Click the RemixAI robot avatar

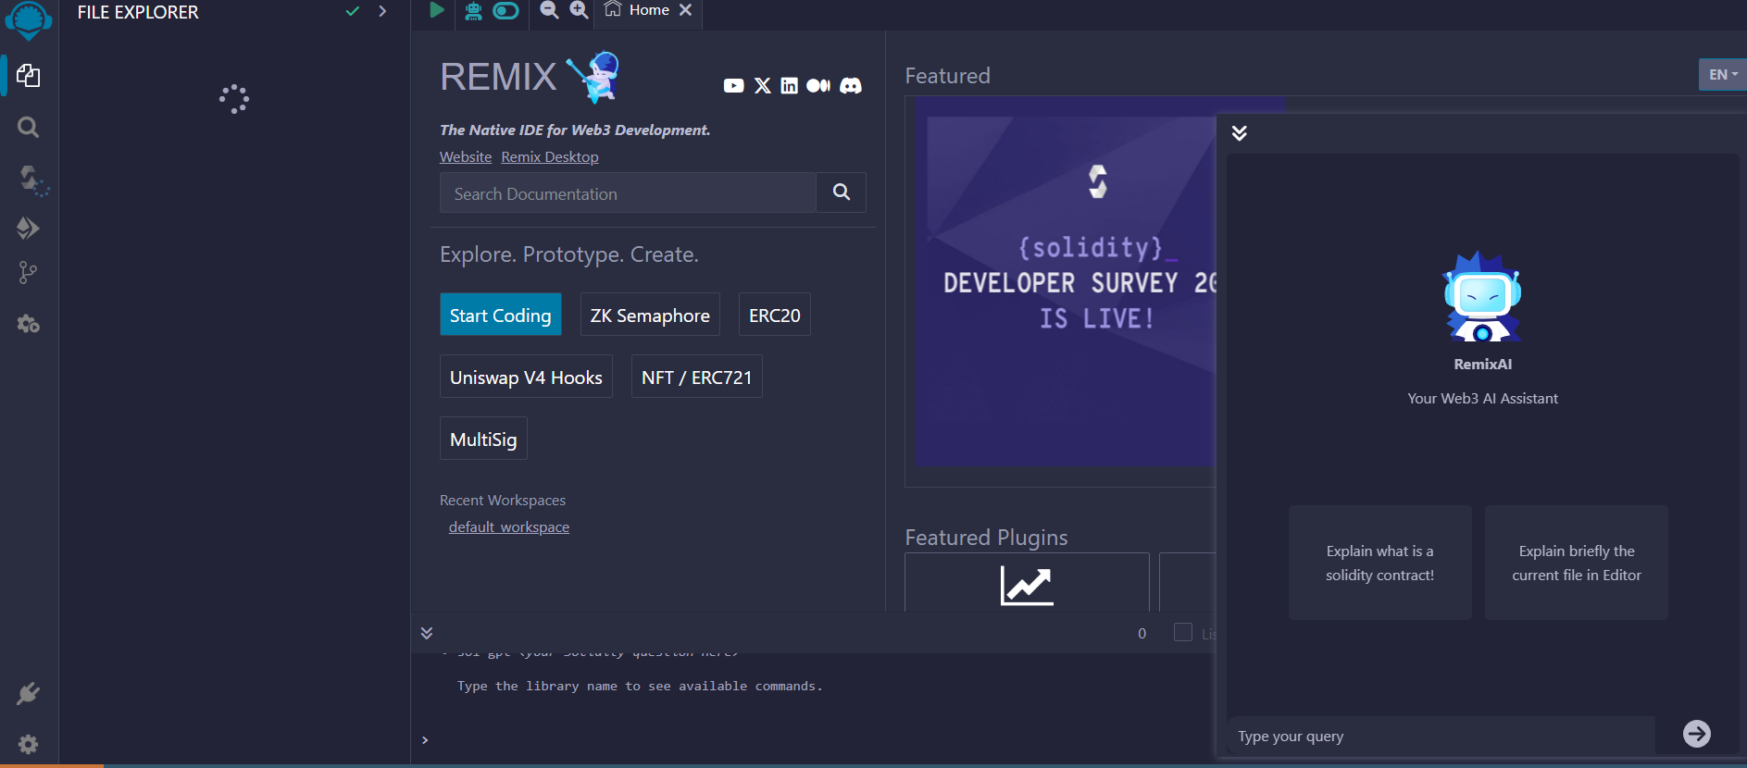(x=1483, y=297)
